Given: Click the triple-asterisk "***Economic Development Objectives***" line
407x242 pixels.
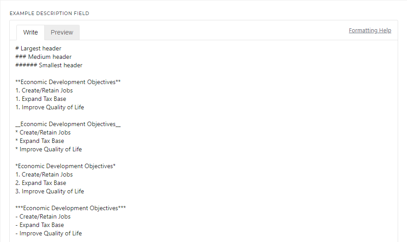Looking at the screenshot, I should coord(70,208).
